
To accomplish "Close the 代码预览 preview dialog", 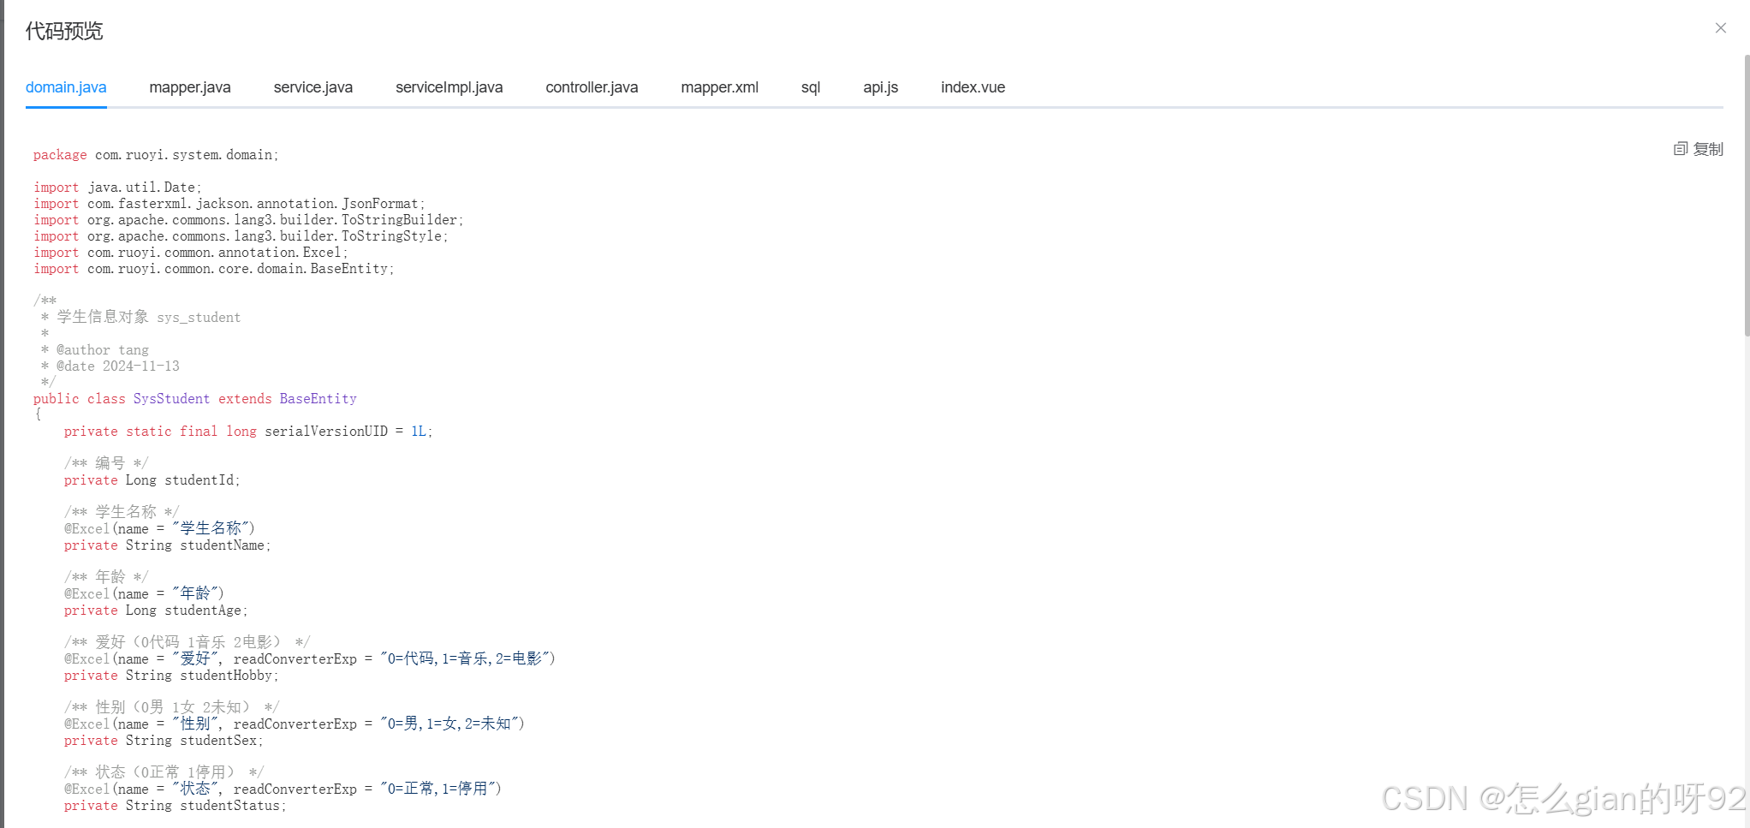I will [x=1720, y=27].
